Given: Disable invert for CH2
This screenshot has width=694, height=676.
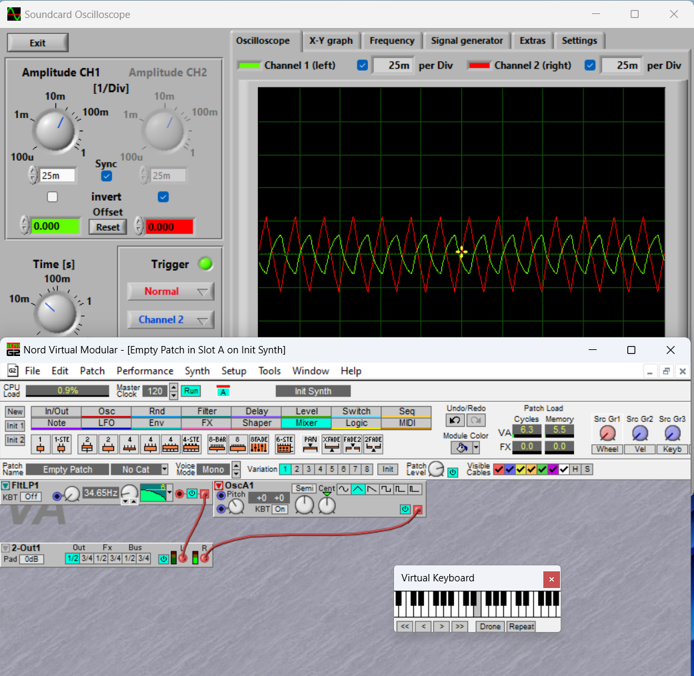Looking at the screenshot, I should 163,197.
